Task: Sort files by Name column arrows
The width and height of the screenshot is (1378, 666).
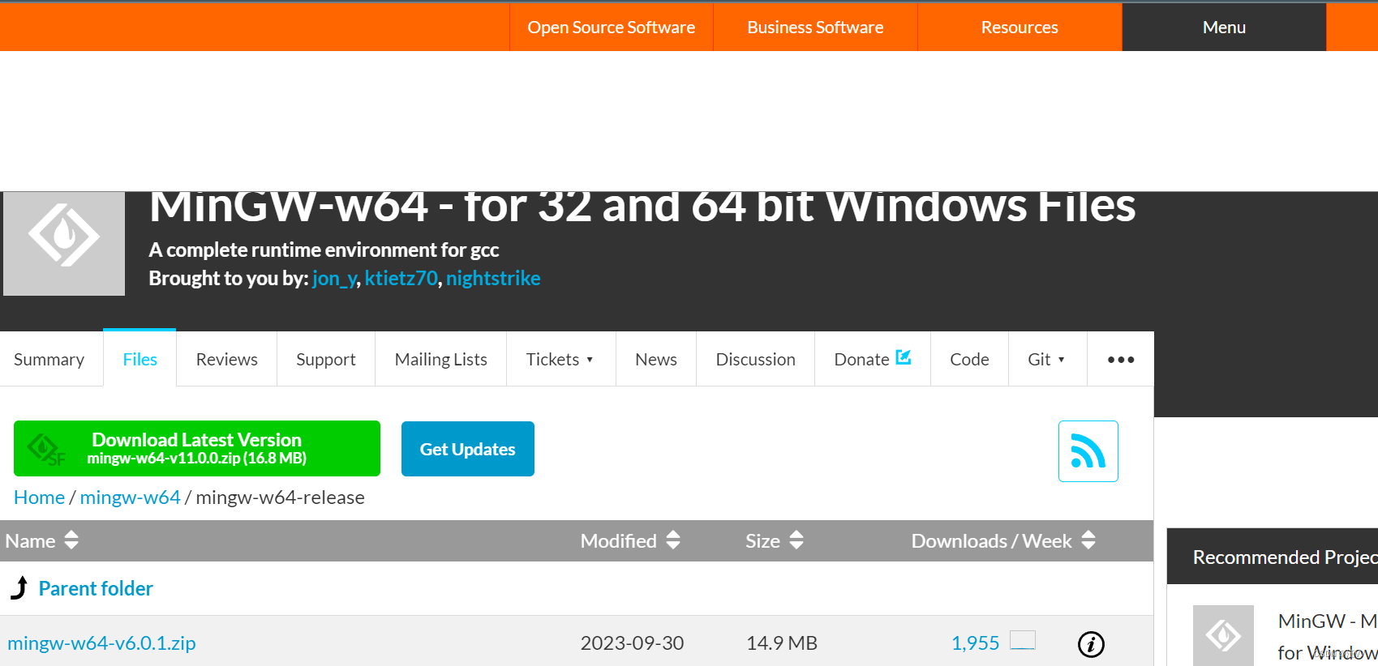Action: click(x=71, y=540)
